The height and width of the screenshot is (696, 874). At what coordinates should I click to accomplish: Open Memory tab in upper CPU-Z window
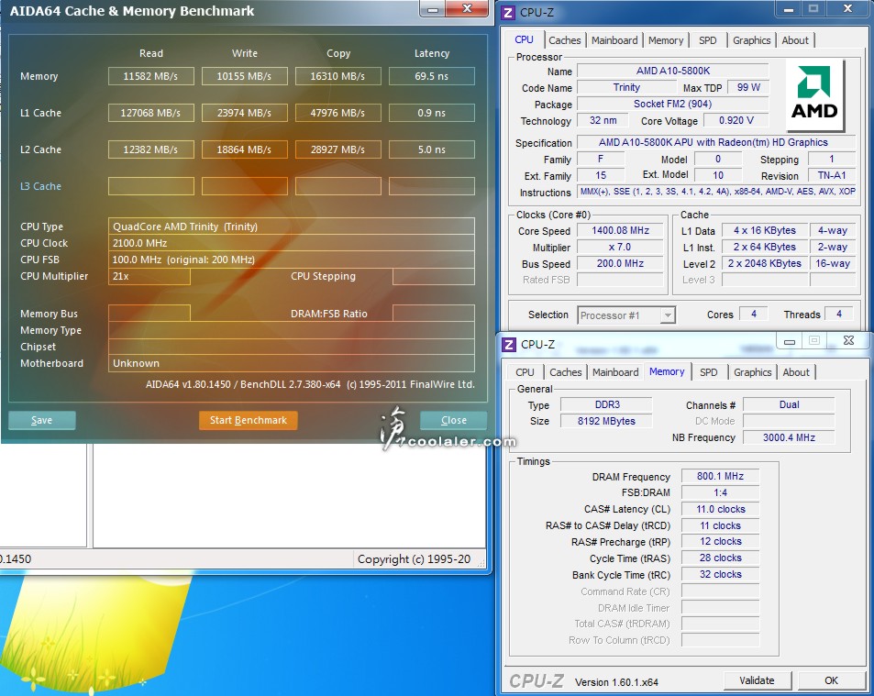coord(666,40)
